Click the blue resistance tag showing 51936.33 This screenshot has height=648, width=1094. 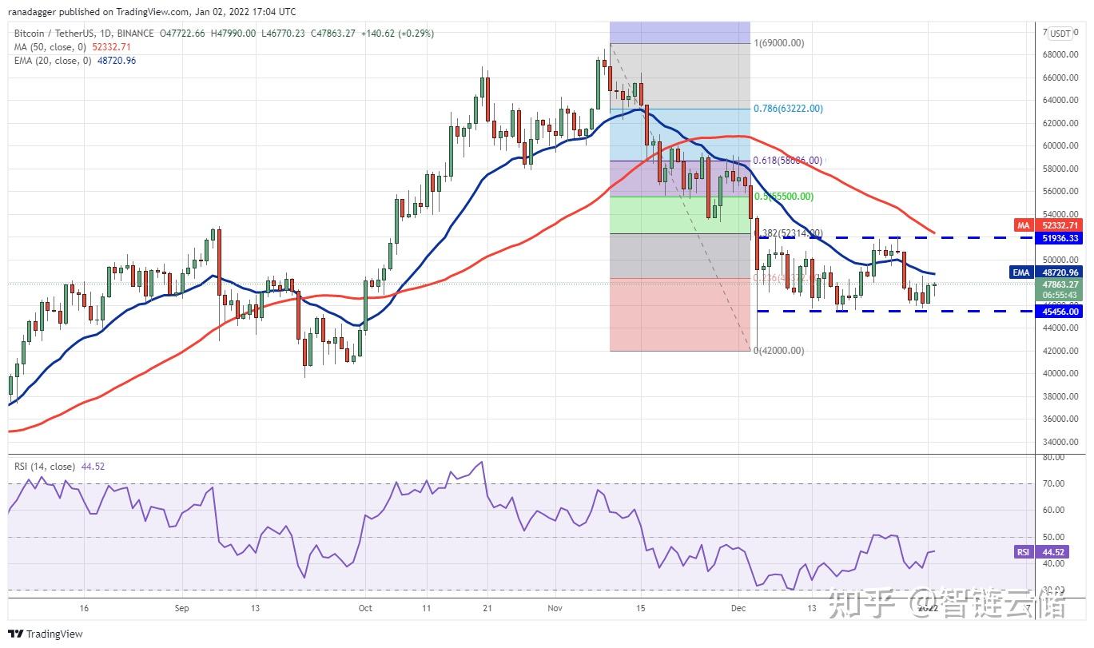(1060, 238)
